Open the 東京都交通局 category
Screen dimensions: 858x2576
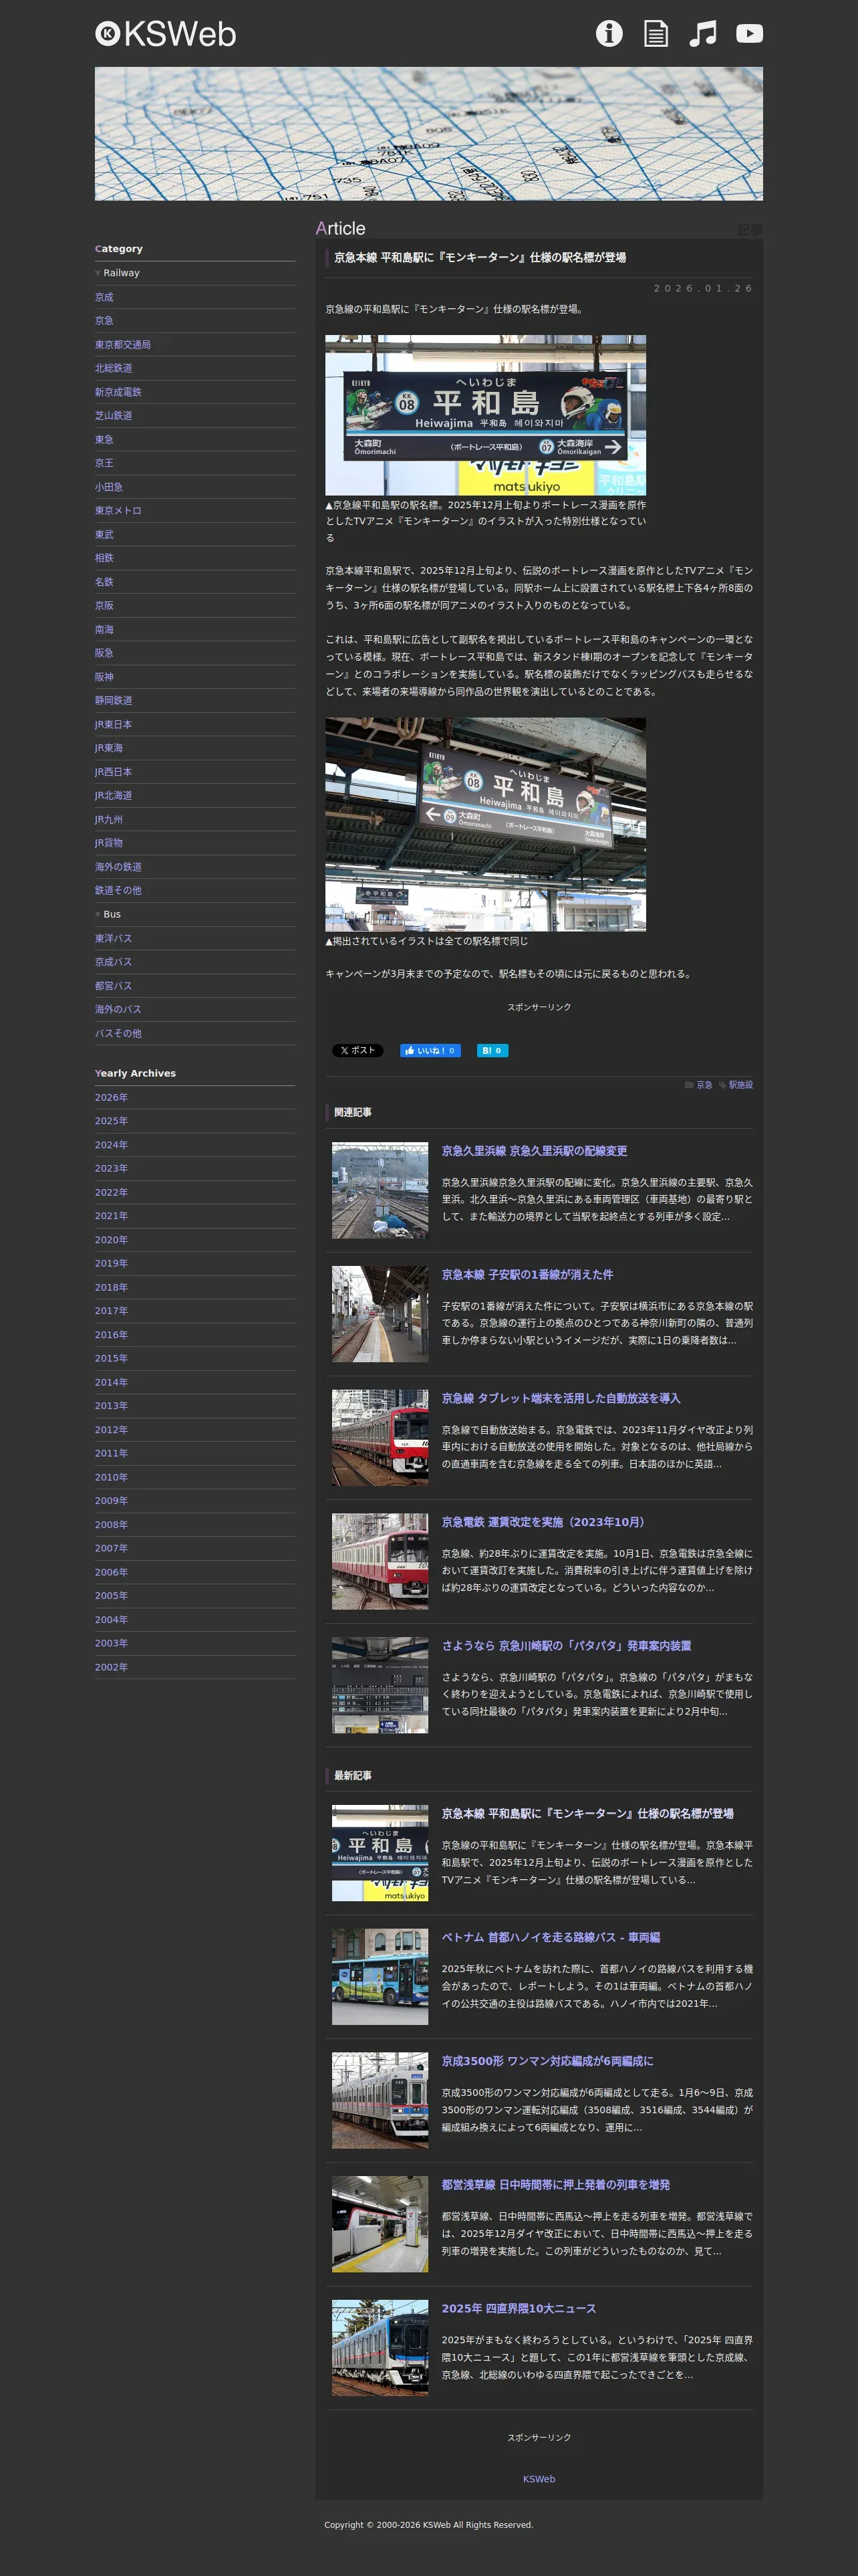pos(123,344)
